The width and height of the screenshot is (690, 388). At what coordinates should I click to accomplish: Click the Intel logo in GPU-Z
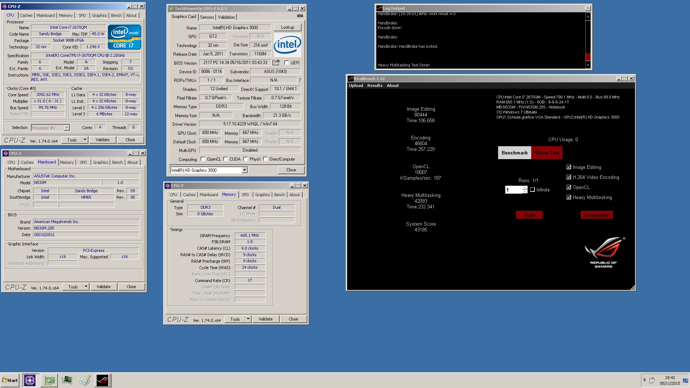click(287, 45)
